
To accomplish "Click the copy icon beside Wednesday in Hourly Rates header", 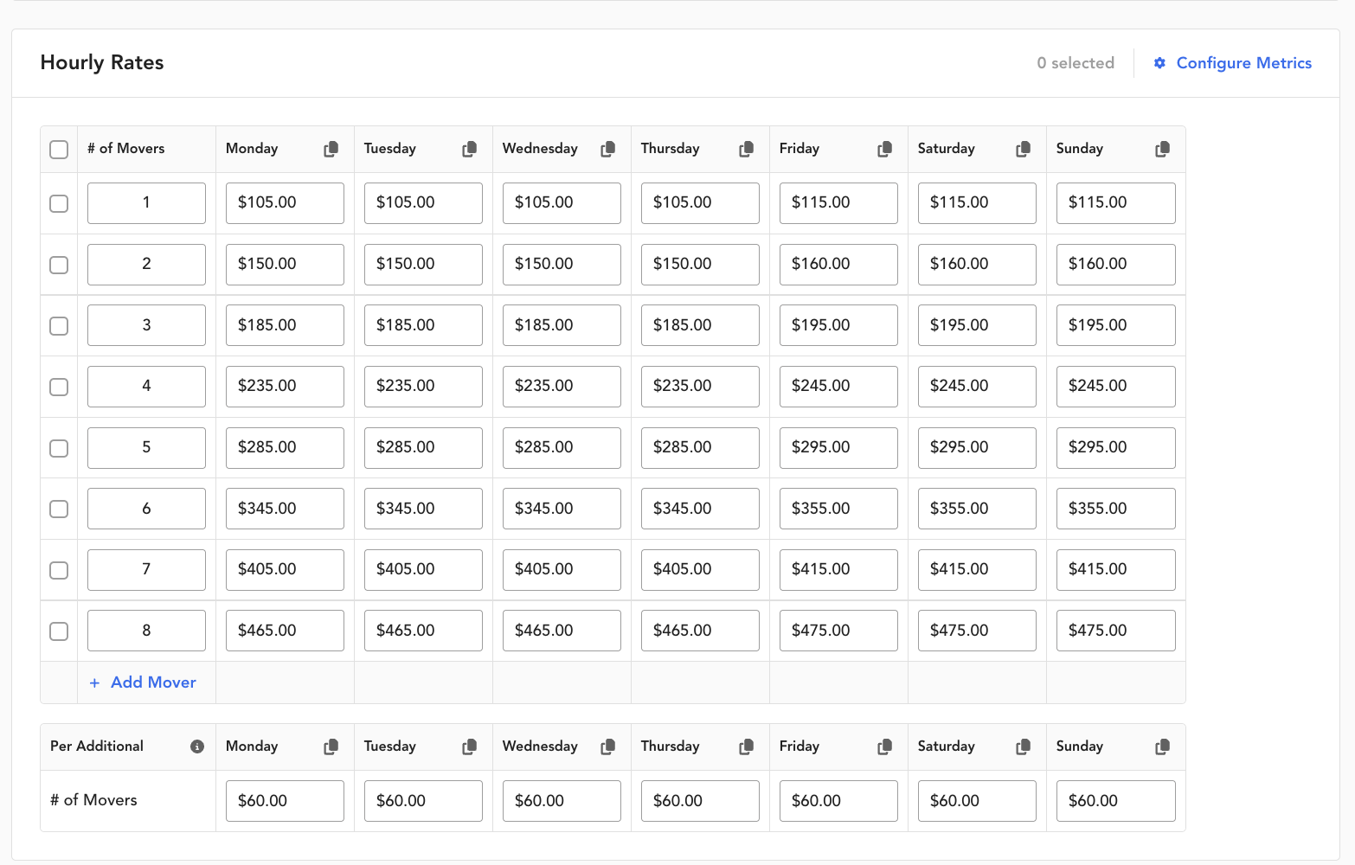I will 607,149.
